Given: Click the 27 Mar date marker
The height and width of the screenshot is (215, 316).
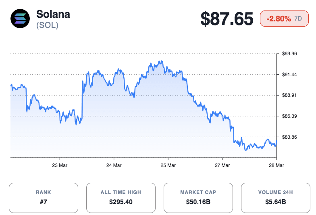Looking at the screenshot, I should point(222,165).
